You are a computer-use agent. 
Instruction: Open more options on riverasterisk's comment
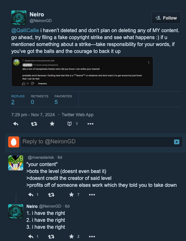92,195
